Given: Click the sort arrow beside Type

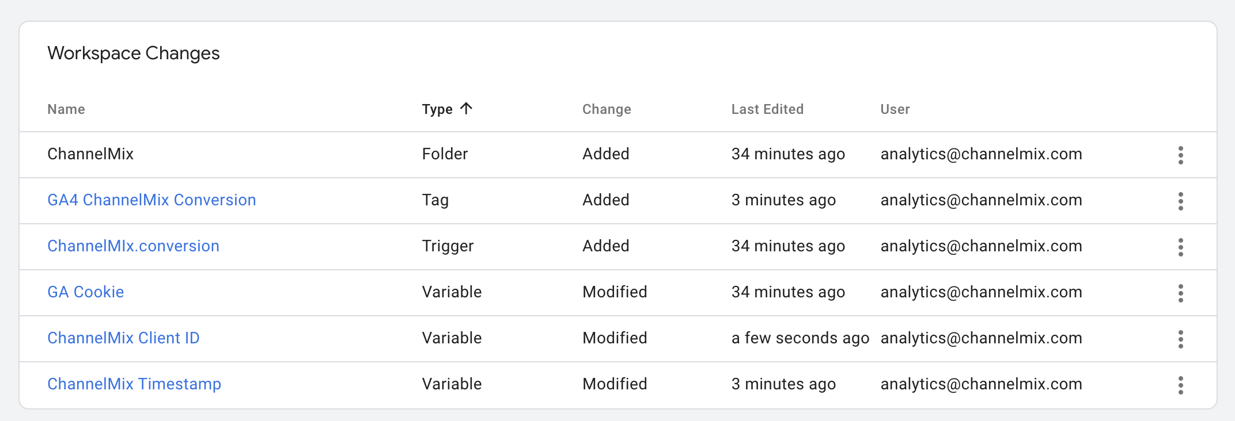Looking at the screenshot, I should [466, 108].
